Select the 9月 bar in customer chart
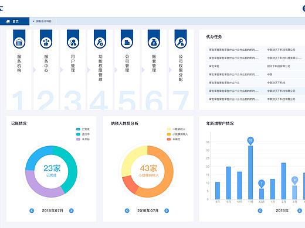305x228 pixels. [x=228, y=183]
